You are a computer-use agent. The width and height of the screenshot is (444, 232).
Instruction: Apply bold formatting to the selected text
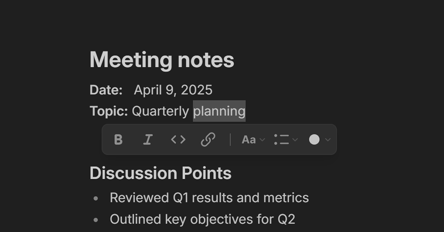point(118,139)
